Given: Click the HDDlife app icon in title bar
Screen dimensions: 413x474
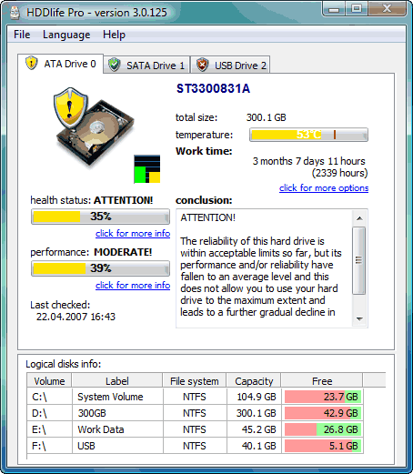Looking at the screenshot, I should 15,13.
